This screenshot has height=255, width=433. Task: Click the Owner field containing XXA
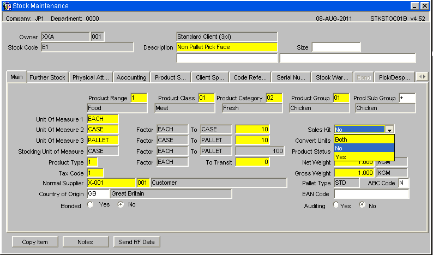point(65,37)
